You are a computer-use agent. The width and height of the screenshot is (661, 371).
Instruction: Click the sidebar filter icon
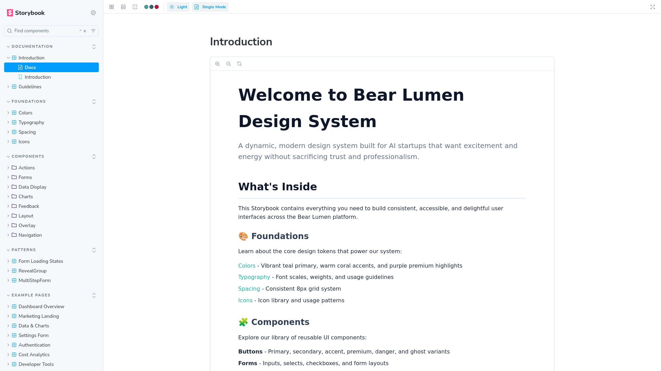[x=93, y=31]
